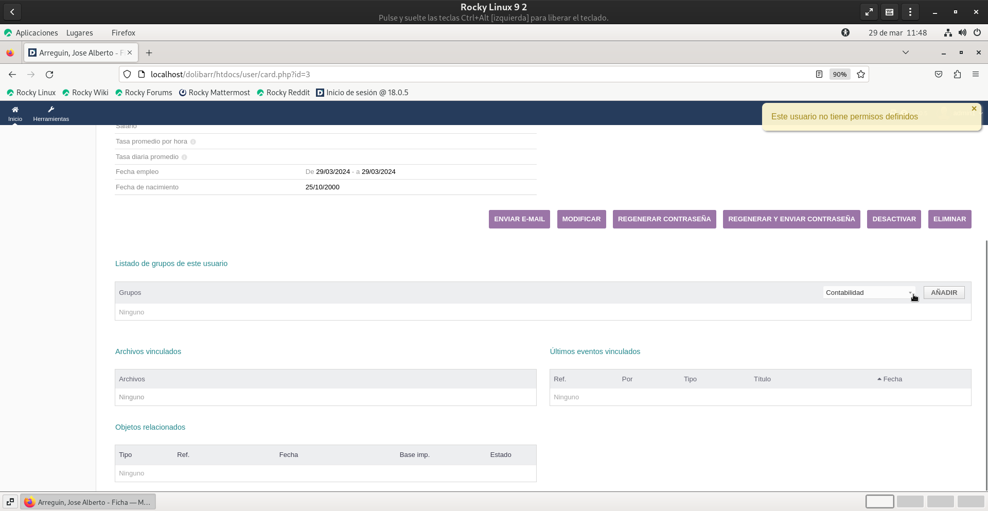Screen dimensions: 988x511
Task: Open Firefox extensions icon
Action: pos(957,75)
